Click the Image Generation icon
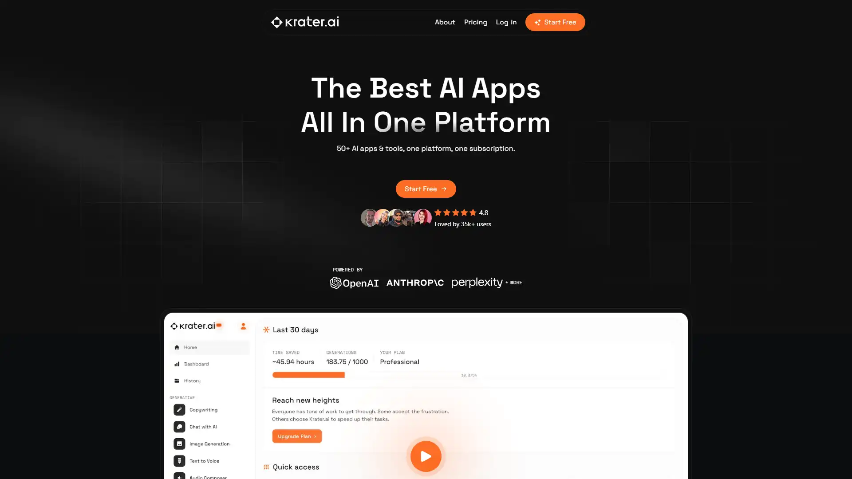 click(180, 444)
